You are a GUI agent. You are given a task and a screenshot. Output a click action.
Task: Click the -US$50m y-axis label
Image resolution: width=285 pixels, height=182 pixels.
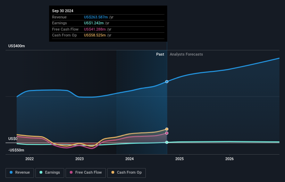pyautogui.click(x=16, y=150)
